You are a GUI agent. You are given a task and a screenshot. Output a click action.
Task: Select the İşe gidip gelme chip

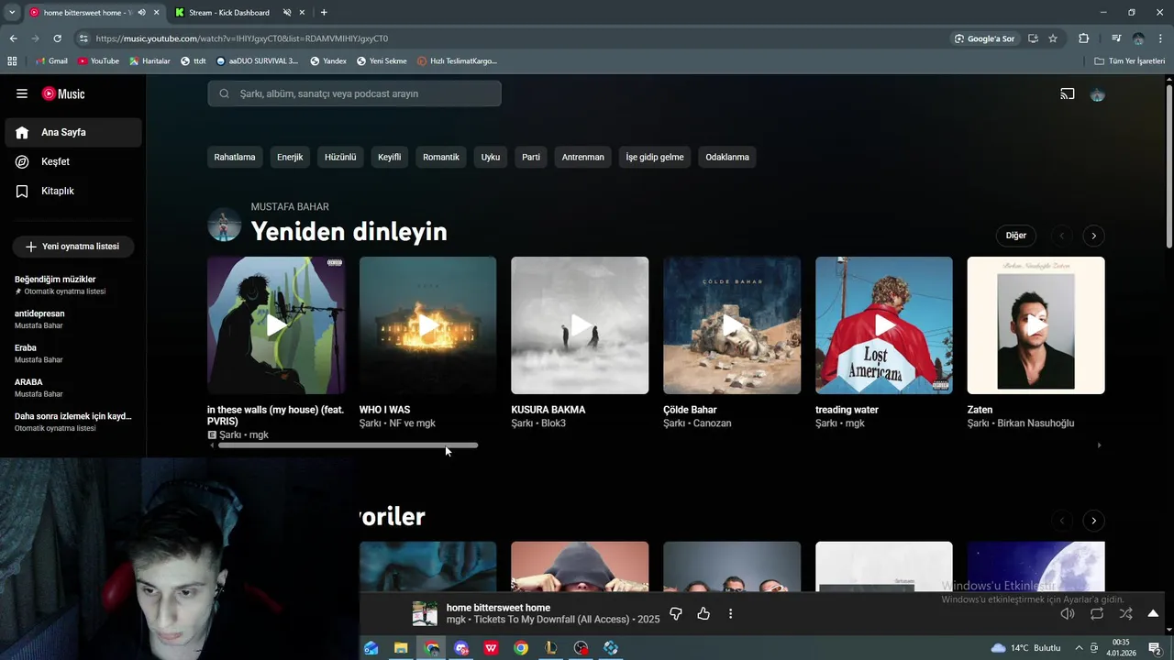coord(655,157)
